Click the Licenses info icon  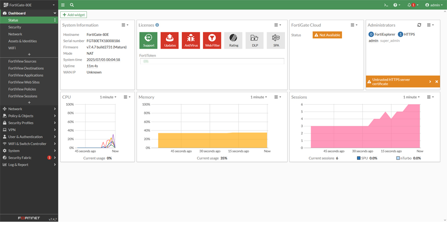pyautogui.click(x=157, y=25)
